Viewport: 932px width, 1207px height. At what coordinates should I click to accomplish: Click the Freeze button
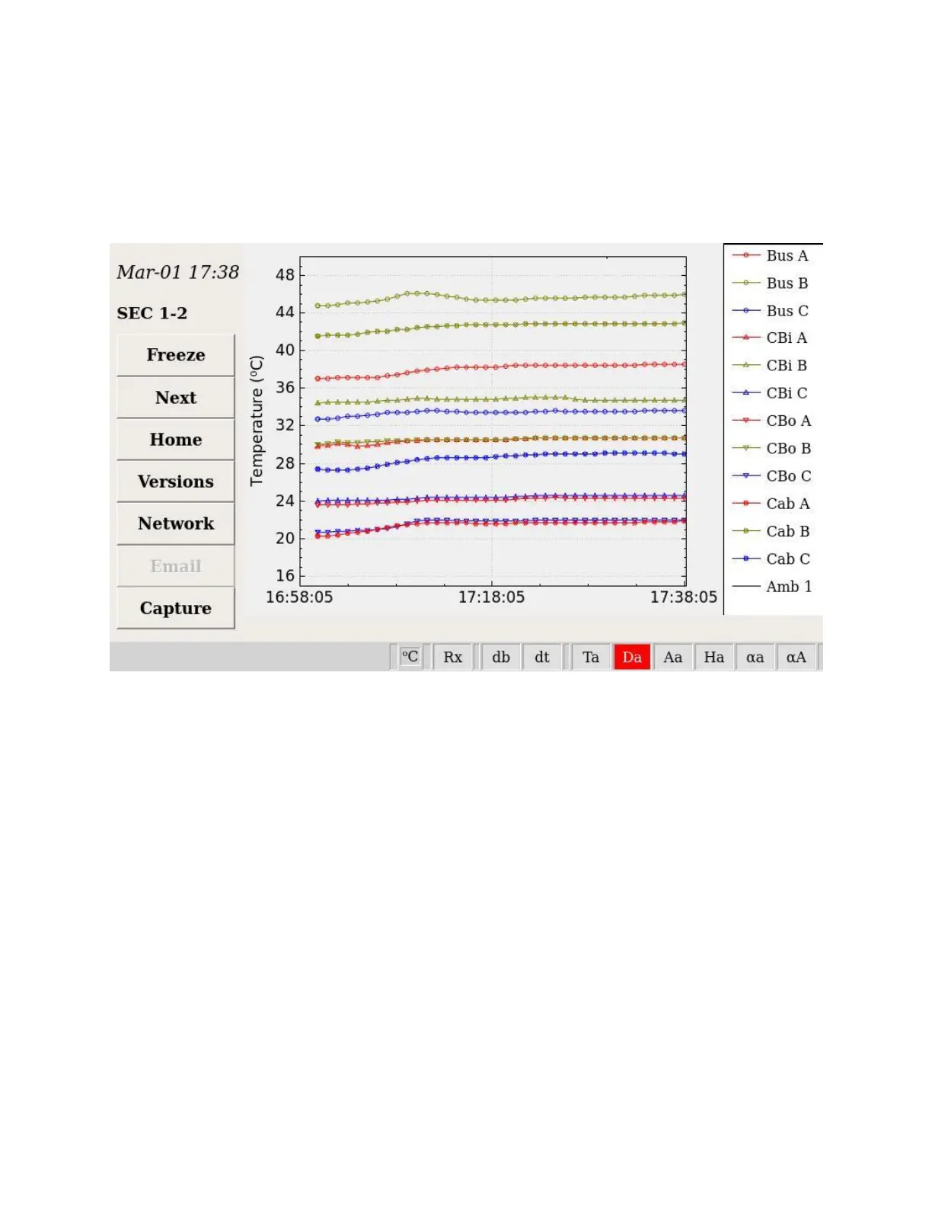pyautogui.click(x=175, y=355)
